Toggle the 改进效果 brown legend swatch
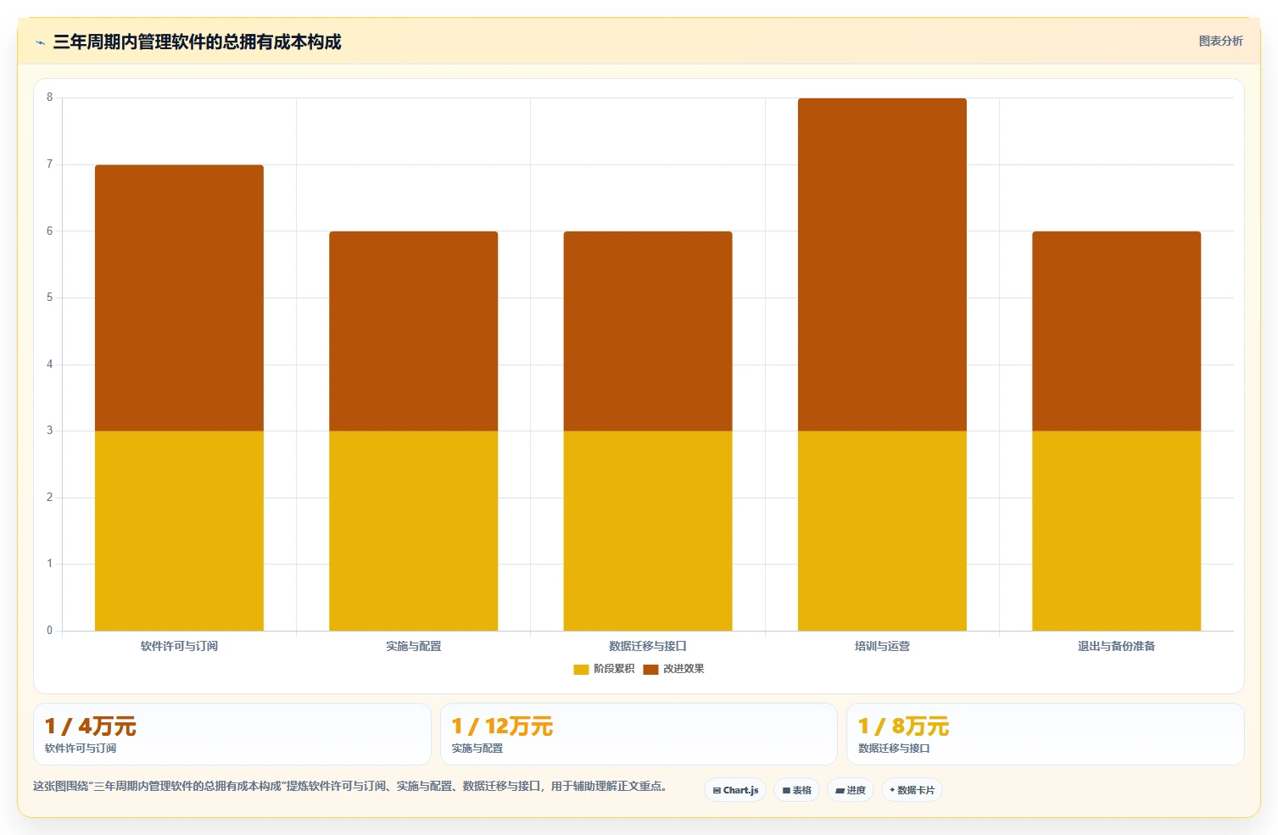 (650, 669)
